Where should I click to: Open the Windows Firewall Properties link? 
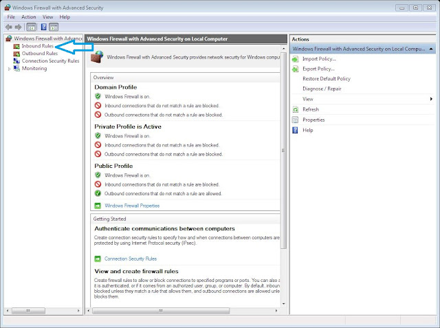[x=132, y=206]
